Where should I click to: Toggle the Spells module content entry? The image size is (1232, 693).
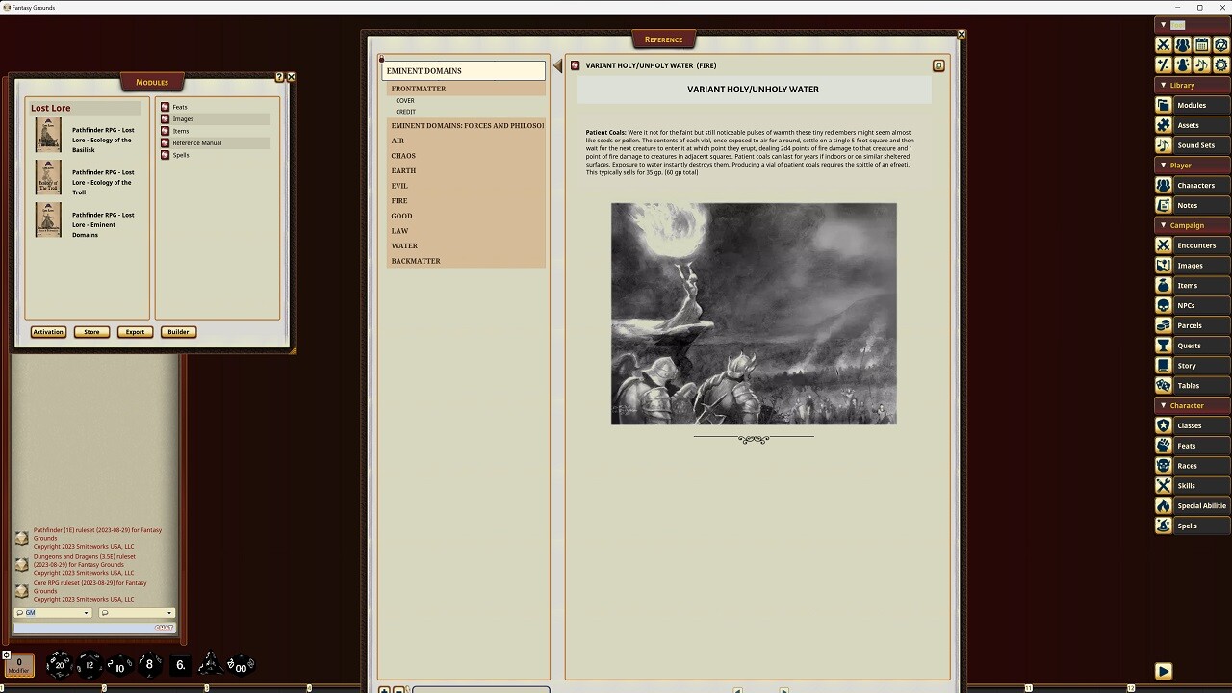(x=167, y=155)
